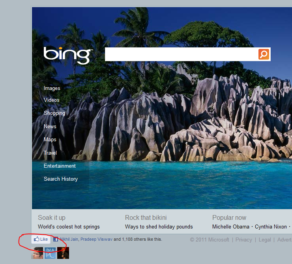Click the orange search magnifier button
Image resolution: width=292 pixels, height=264 pixels.
pos(264,54)
